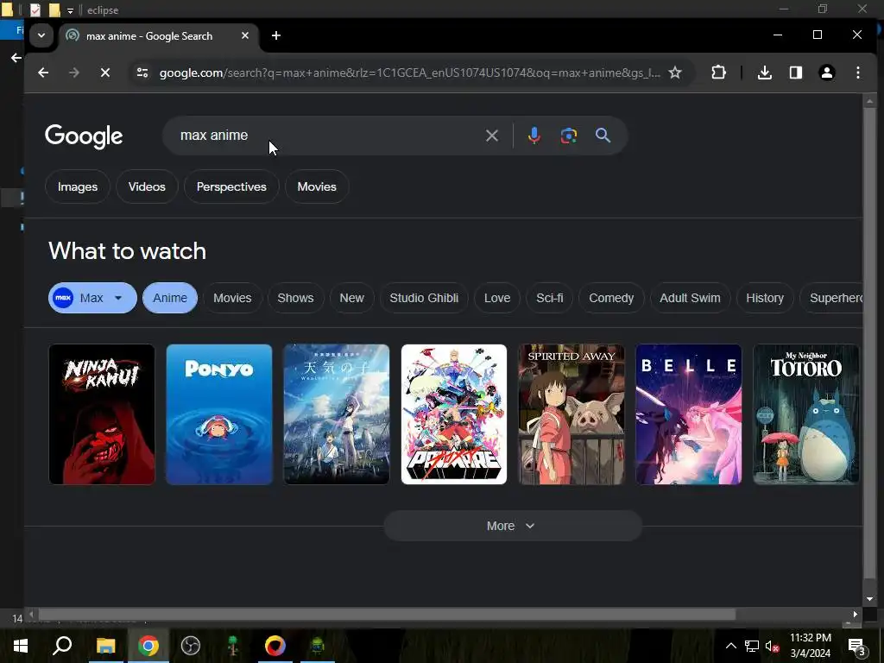The height and width of the screenshot is (663, 884).
Task: Toggle the Sci-fi filter chip
Action: [550, 298]
